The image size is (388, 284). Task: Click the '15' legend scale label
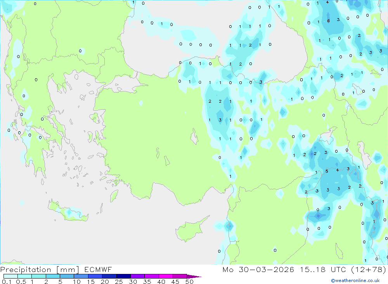tap(91, 282)
